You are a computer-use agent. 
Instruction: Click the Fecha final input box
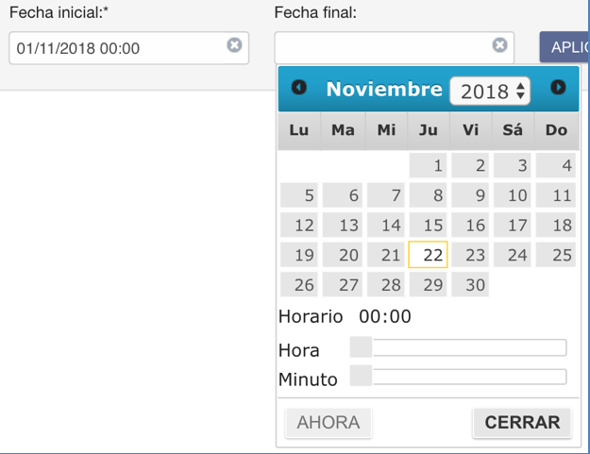tap(394, 48)
